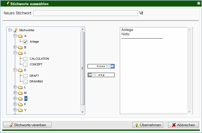Select the CALCULATION tree label
The width and height of the screenshot is (202, 133).
39,59
